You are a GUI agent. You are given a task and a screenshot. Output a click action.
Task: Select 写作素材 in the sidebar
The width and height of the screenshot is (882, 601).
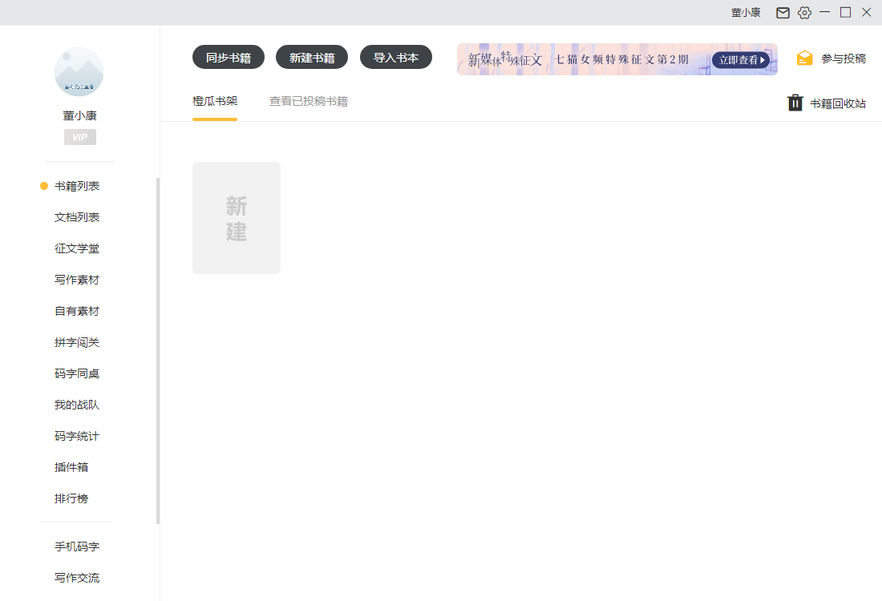(x=77, y=279)
